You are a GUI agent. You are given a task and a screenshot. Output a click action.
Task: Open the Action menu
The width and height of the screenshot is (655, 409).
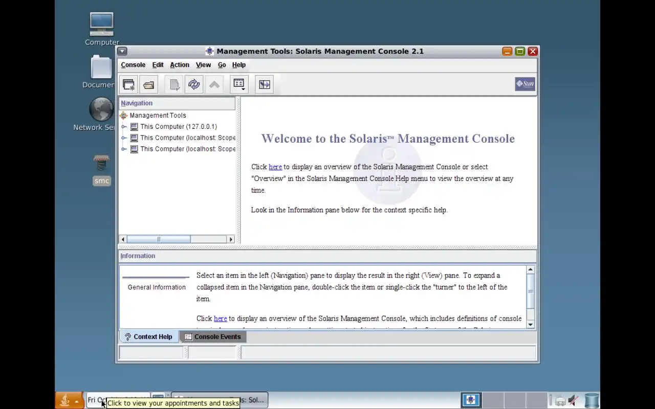tap(180, 65)
